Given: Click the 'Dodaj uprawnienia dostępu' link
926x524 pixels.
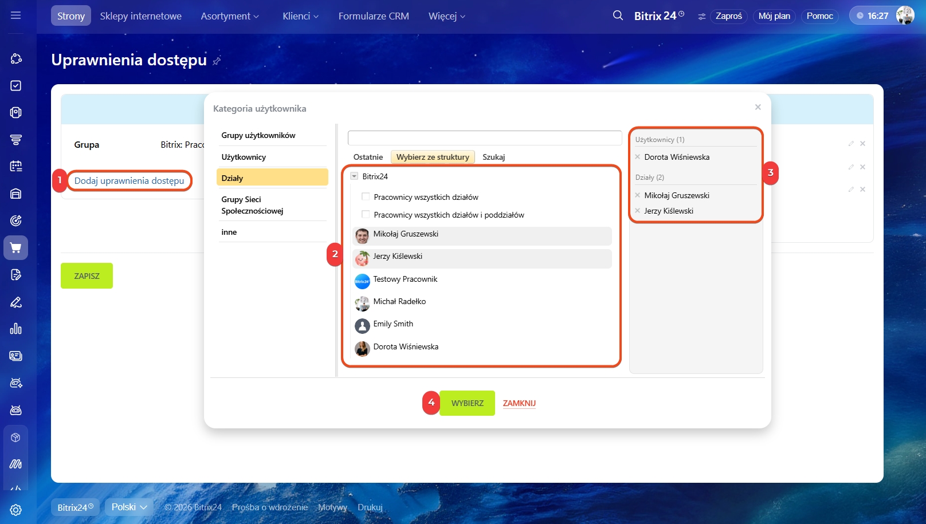Looking at the screenshot, I should tap(129, 181).
